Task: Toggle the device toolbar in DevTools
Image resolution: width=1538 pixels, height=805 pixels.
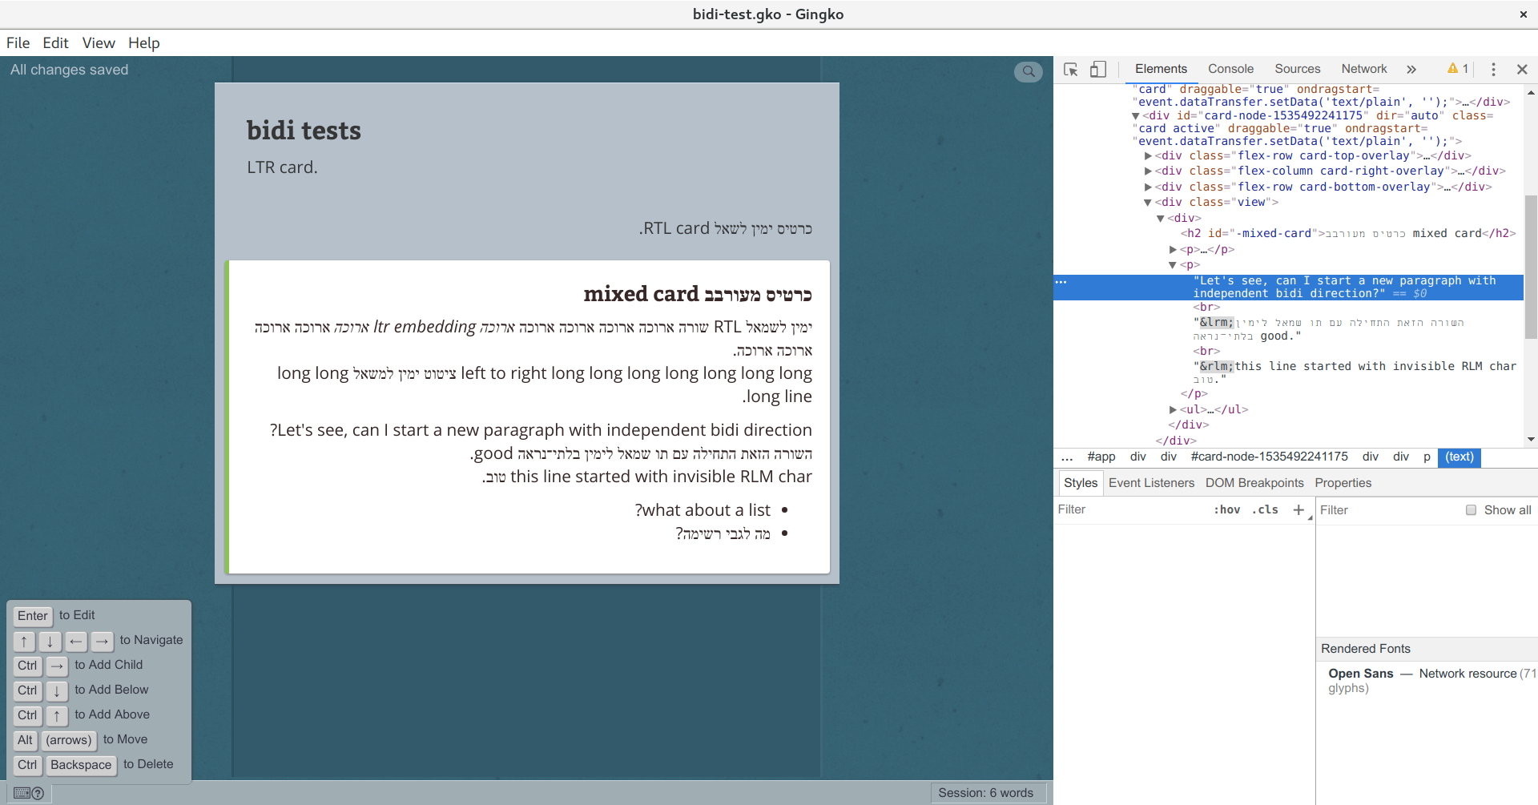Action: pos(1098,69)
